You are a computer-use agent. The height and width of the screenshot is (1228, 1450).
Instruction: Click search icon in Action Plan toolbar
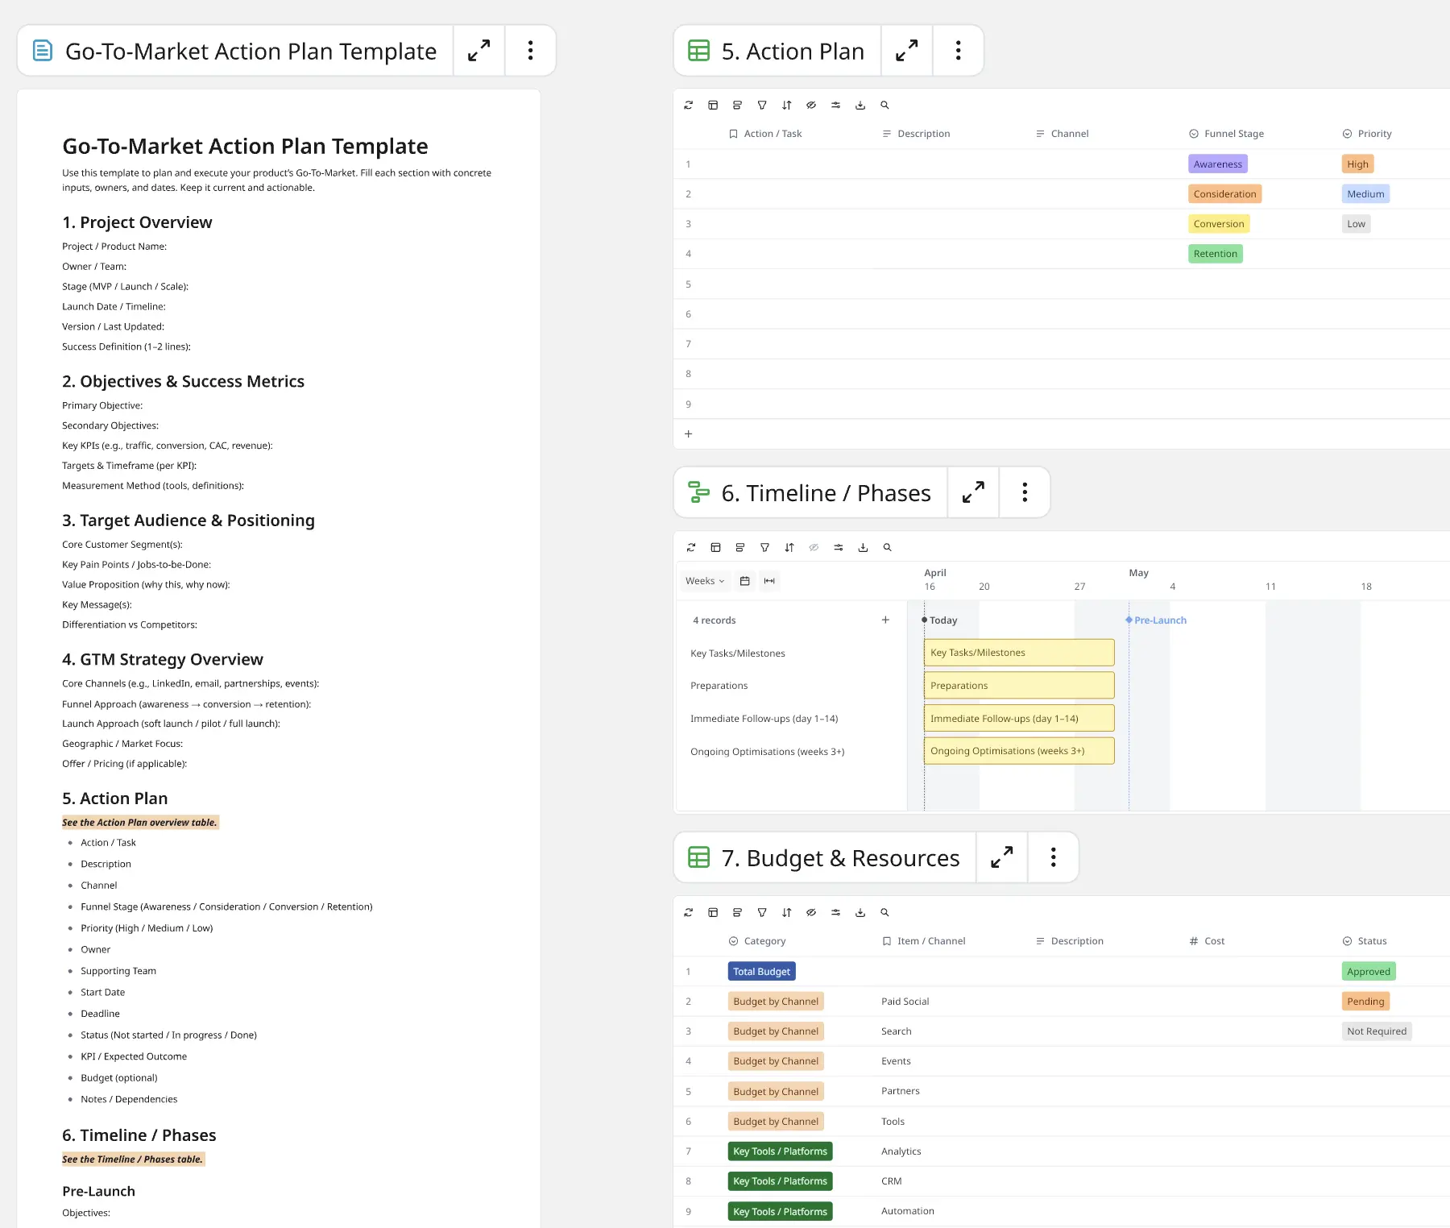coord(884,106)
